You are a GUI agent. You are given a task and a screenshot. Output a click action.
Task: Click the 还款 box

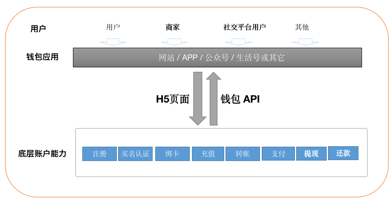pos(343,153)
